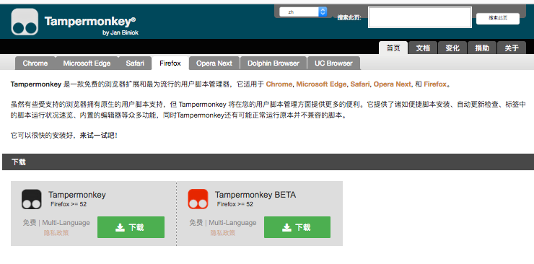Click the Tampermonkey logo in header

[x=25, y=22]
